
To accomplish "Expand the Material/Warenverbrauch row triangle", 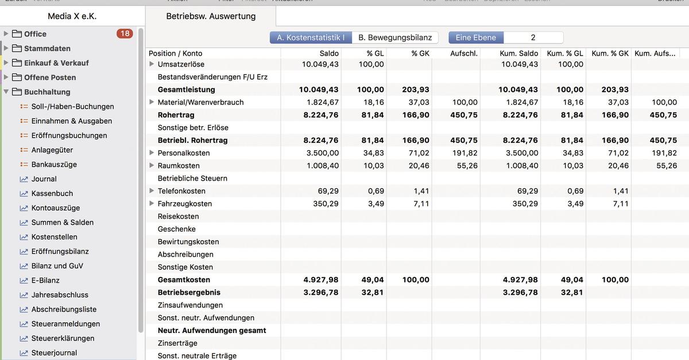I will 152,102.
